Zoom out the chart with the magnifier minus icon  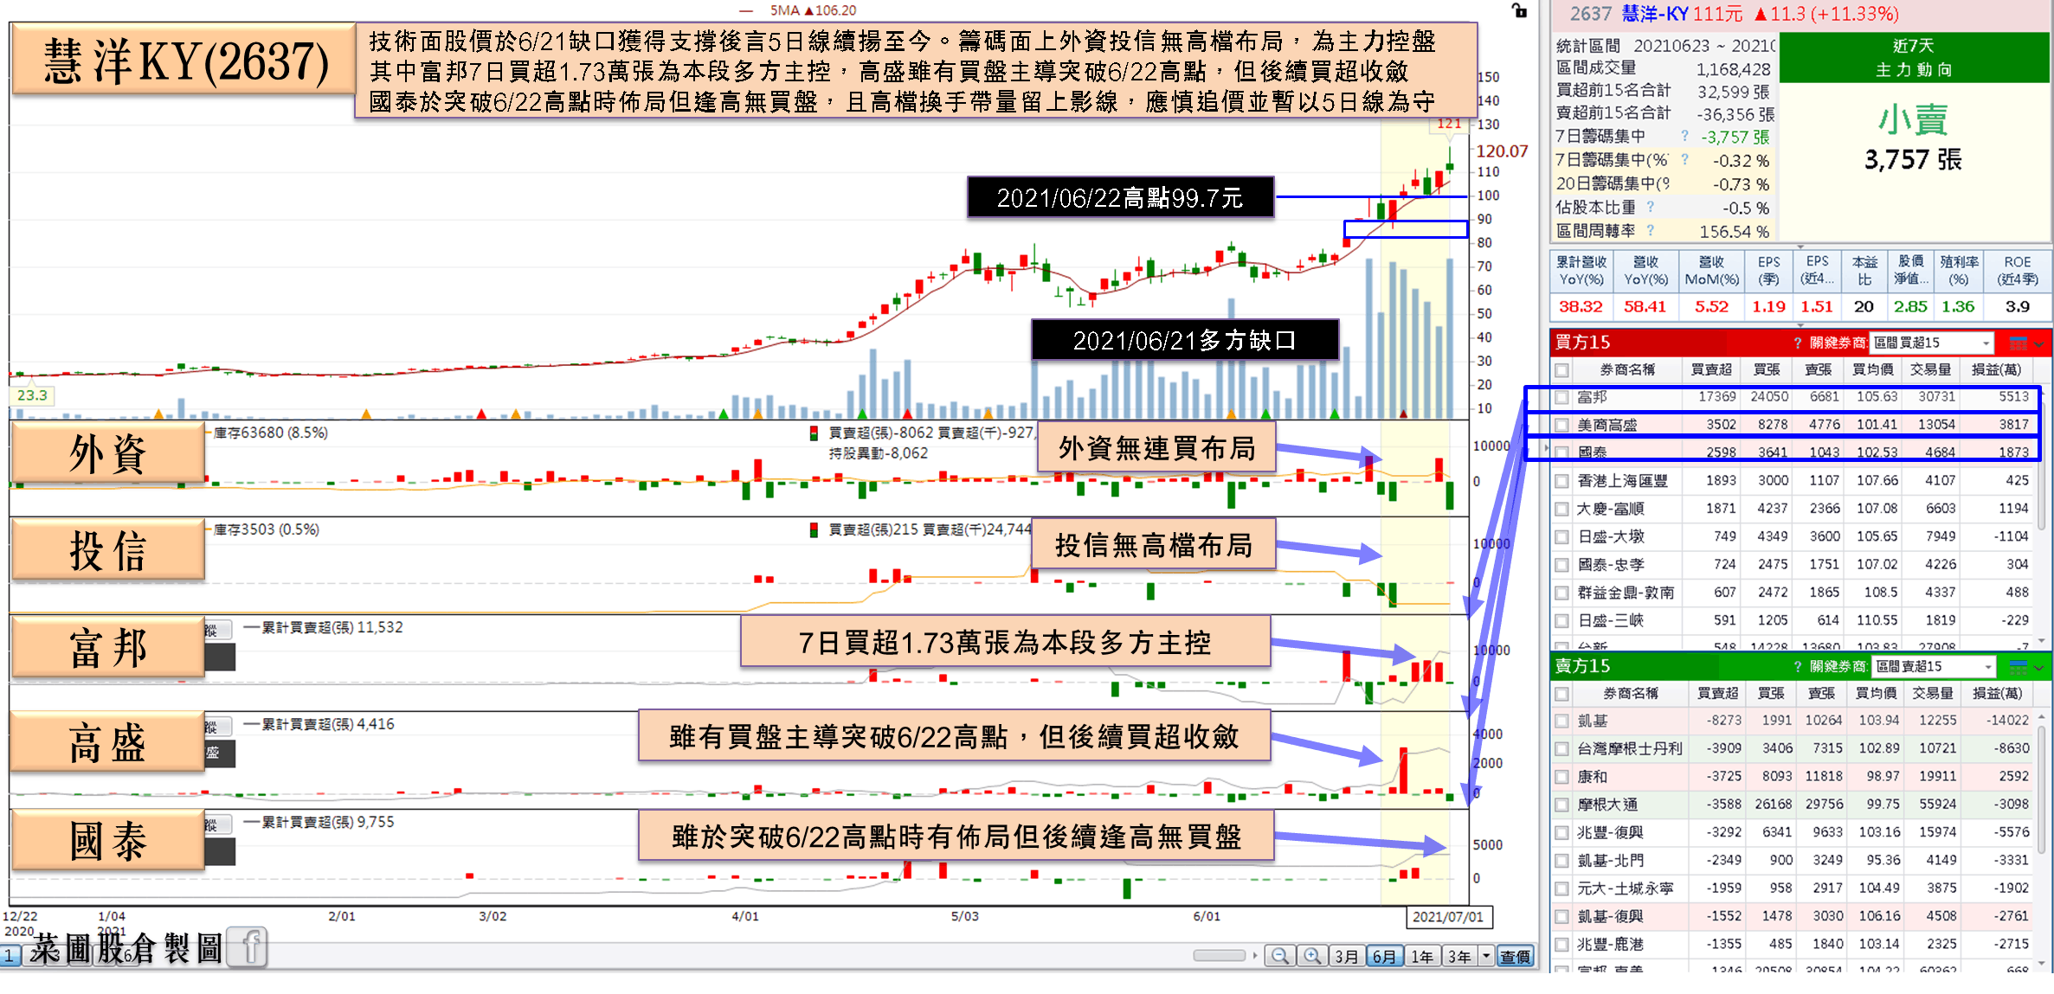[1279, 956]
